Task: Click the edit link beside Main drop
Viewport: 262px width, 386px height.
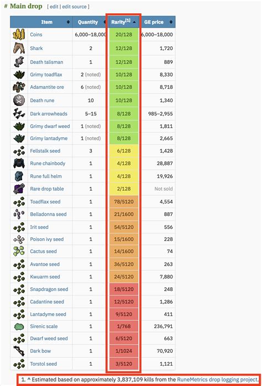Action: coord(54,7)
